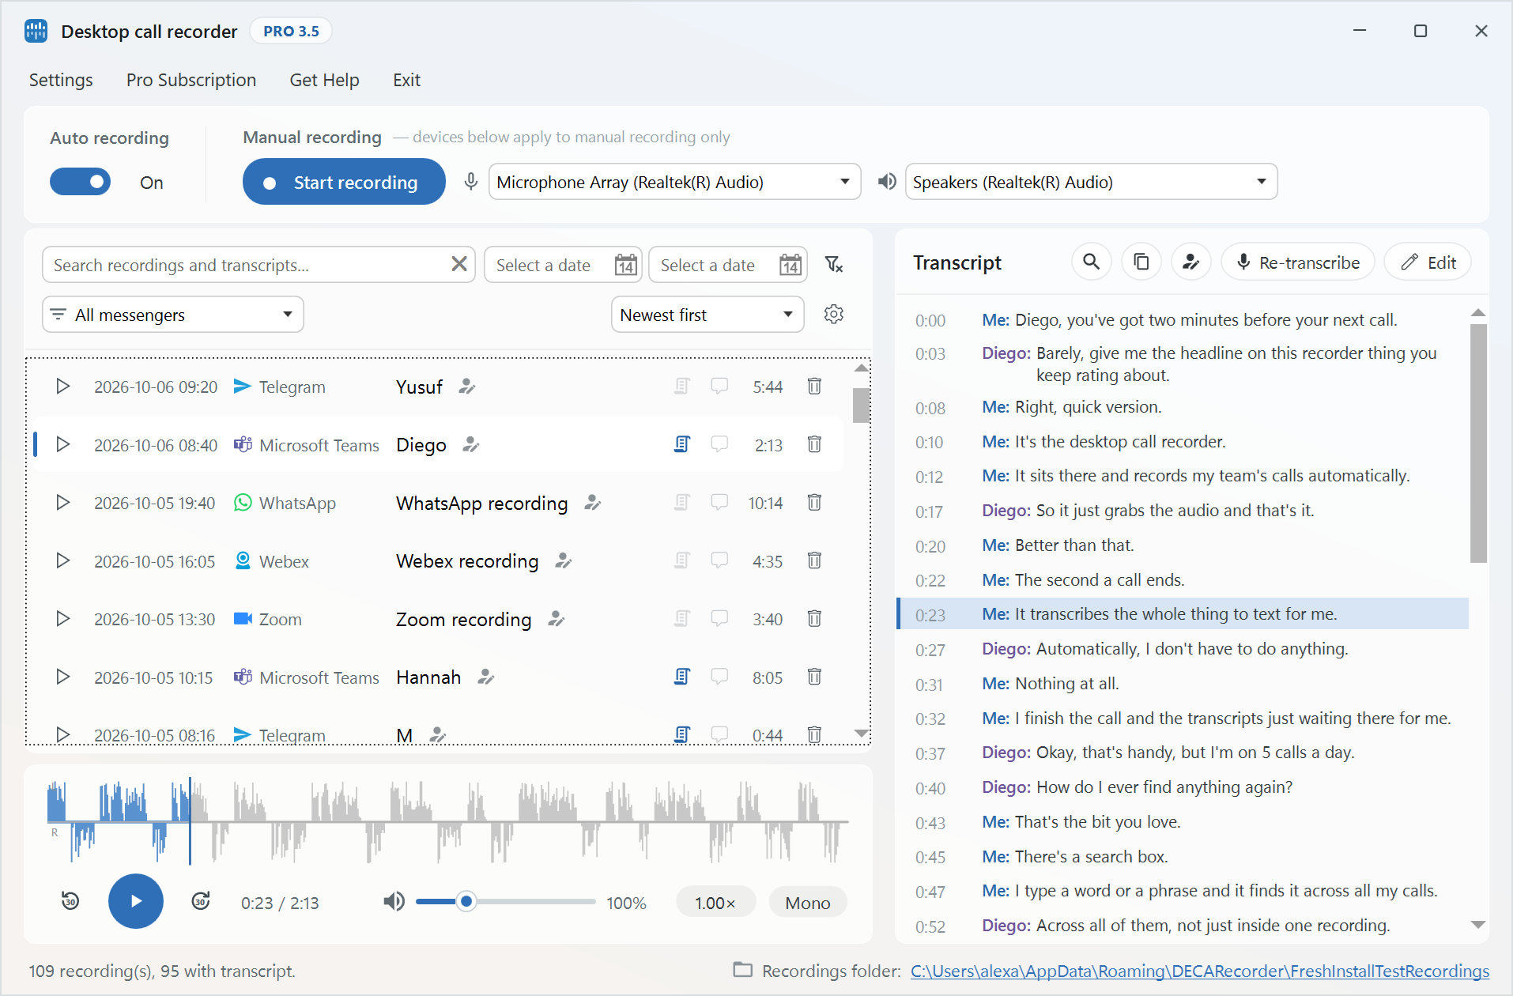Image resolution: width=1513 pixels, height=996 pixels.
Task: Open the Microphone Array device dropdown
Action: (674, 182)
